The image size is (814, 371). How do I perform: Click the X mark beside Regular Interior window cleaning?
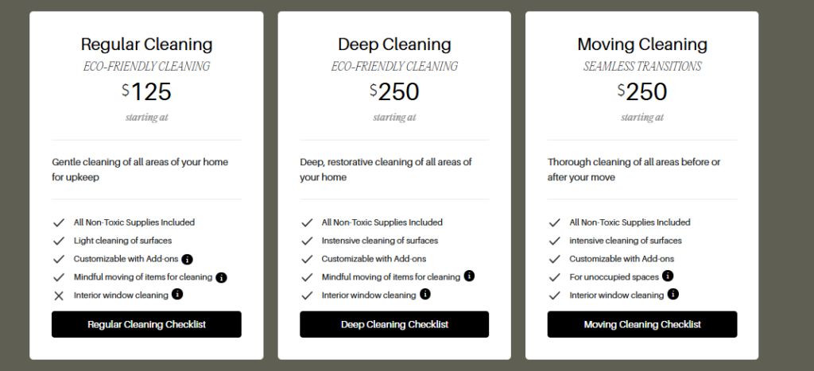[58, 296]
